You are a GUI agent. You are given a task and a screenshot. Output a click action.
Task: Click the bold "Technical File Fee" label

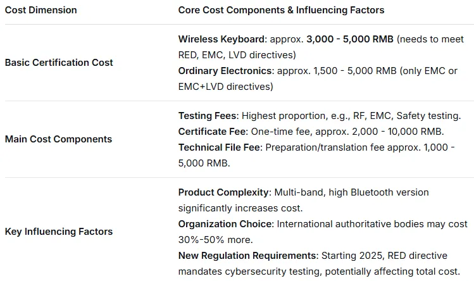(x=219, y=146)
